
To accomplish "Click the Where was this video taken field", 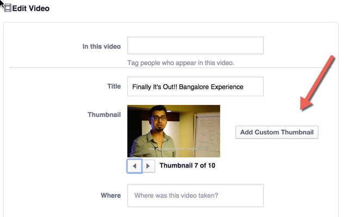I will 195,195.
